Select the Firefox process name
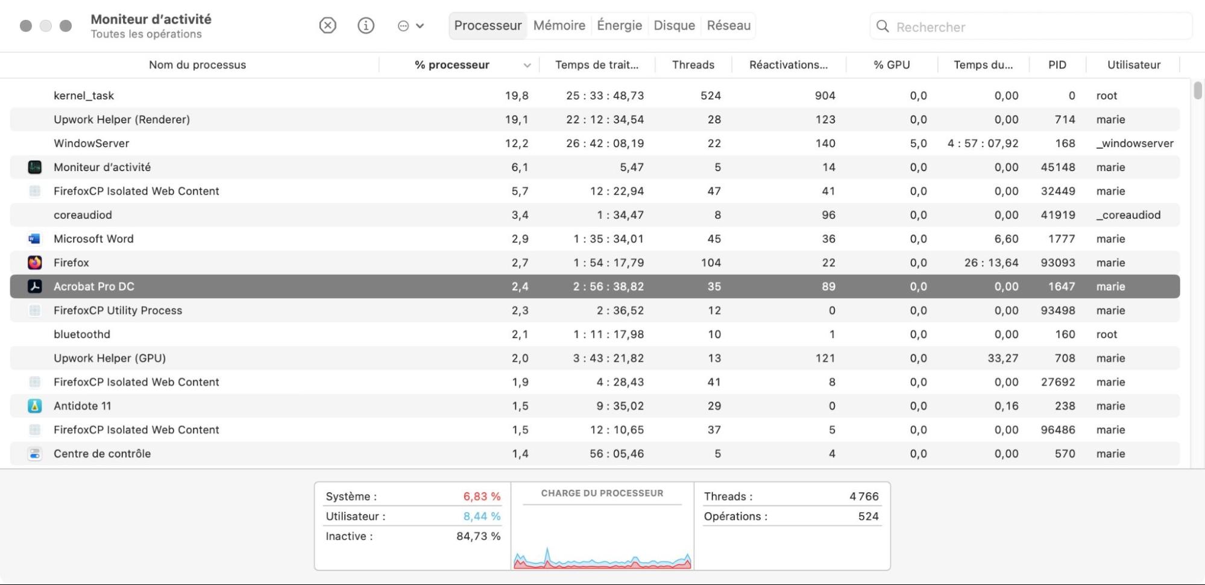1205x585 pixels. 71,263
